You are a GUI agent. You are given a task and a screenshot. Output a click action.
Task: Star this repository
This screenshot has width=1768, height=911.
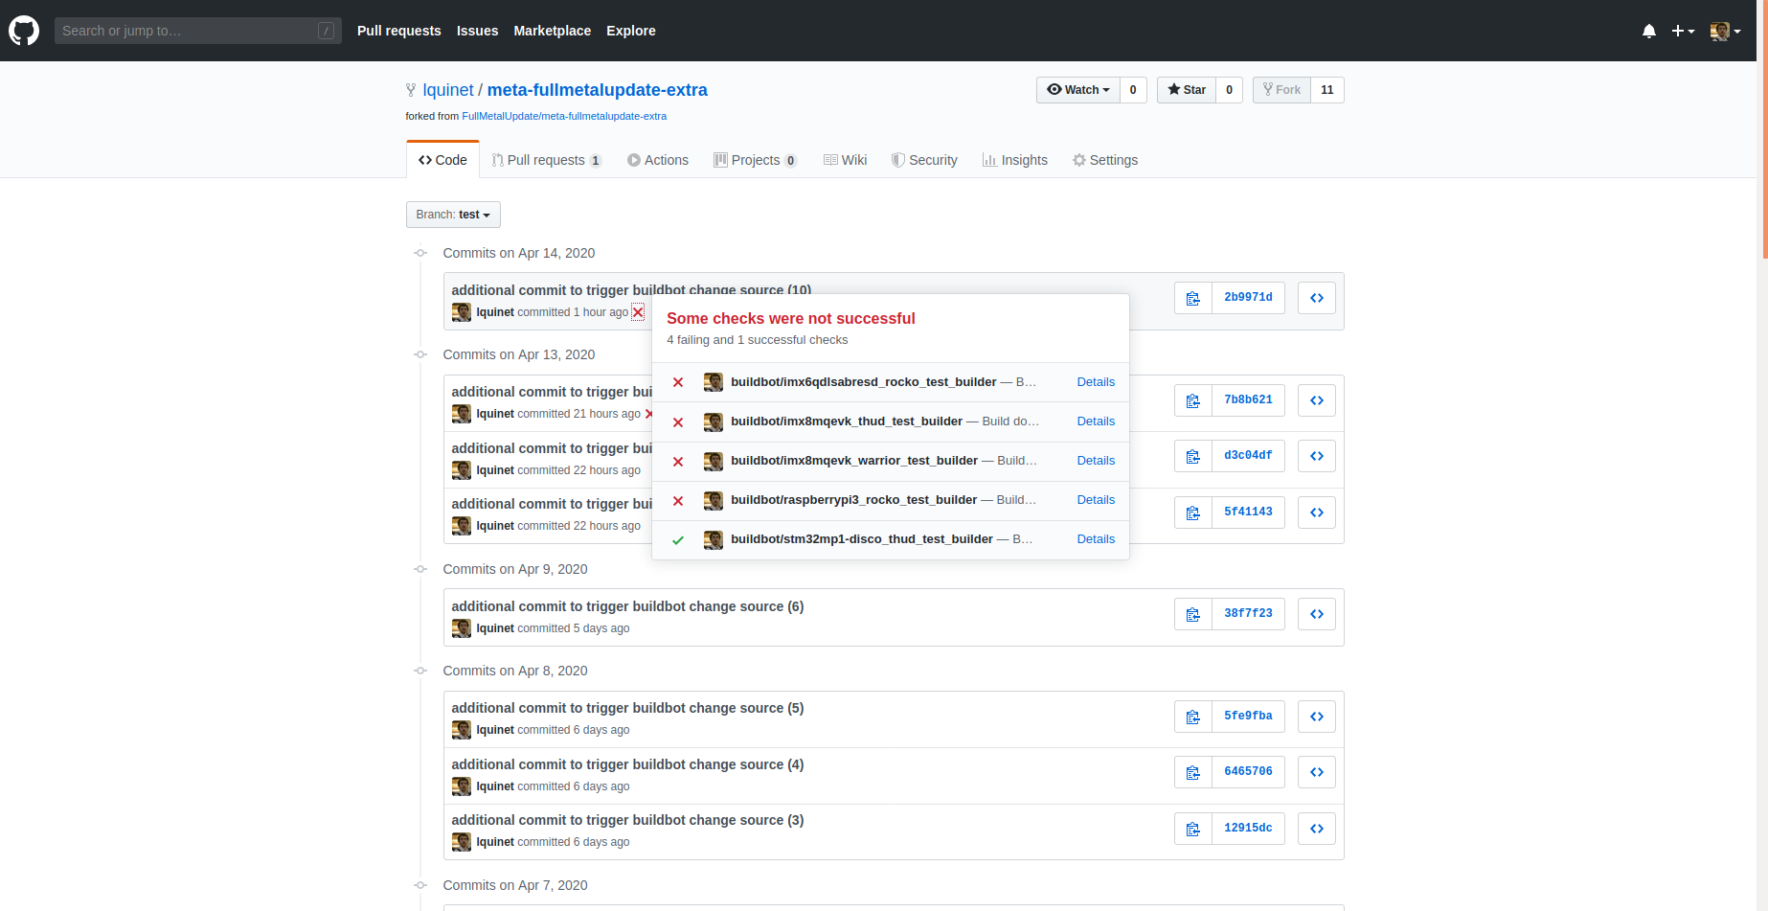tap(1187, 90)
